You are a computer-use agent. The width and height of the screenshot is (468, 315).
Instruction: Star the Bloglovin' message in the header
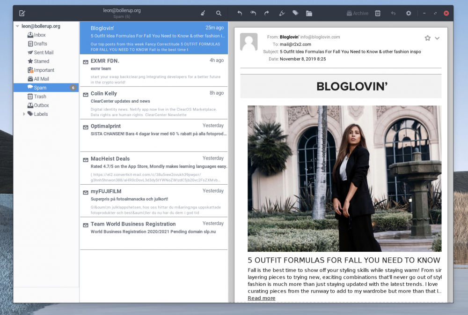click(427, 38)
